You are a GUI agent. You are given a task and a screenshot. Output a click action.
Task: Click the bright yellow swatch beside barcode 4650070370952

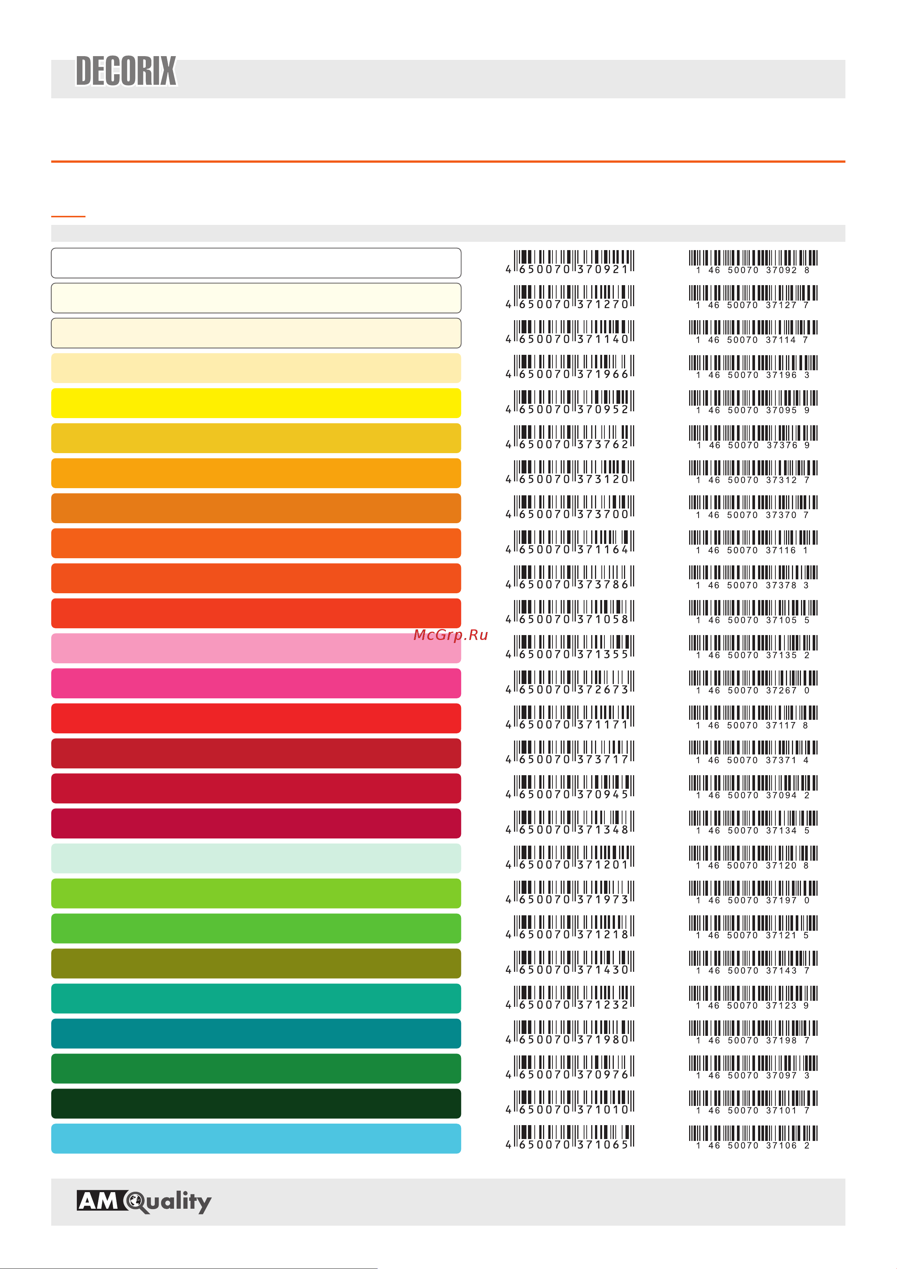tap(256, 403)
